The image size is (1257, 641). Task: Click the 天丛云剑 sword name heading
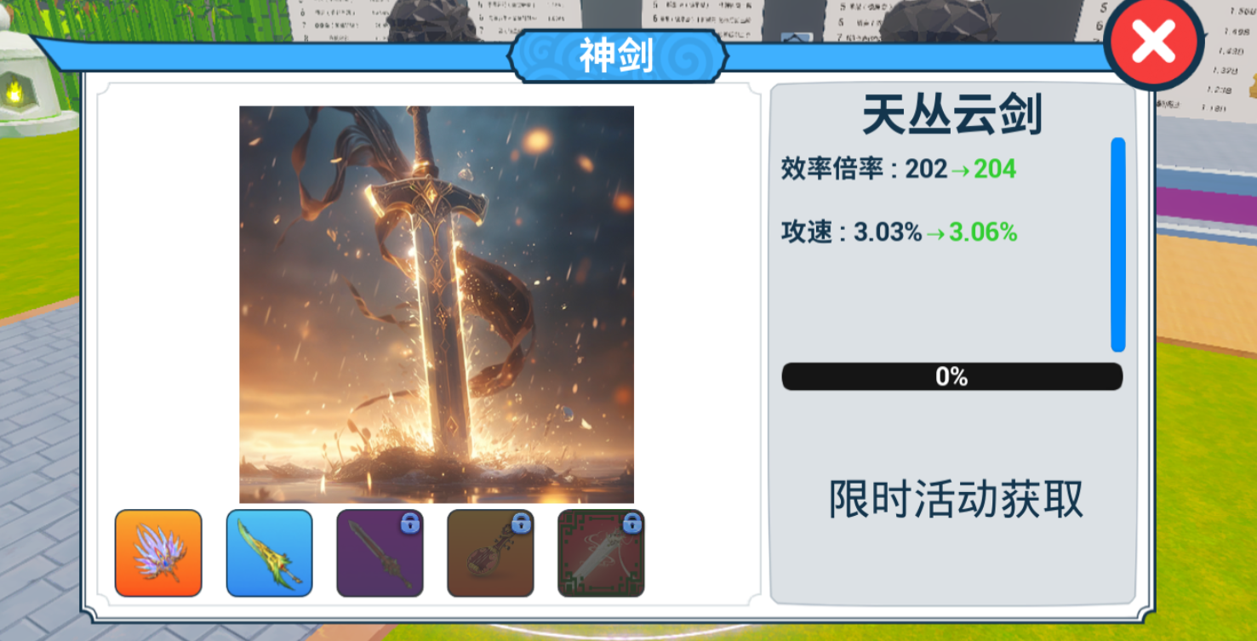952,114
